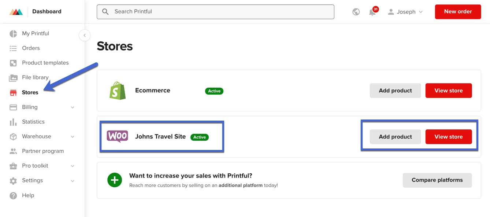Click the Partner program people icon
This screenshot has width=490, height=217.
tap(13, 151)
